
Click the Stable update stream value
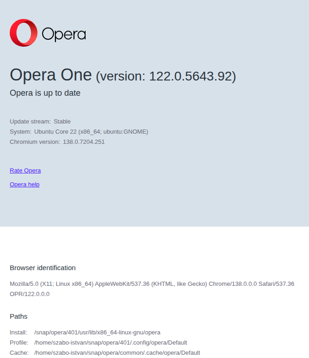(x=62, y=122)
